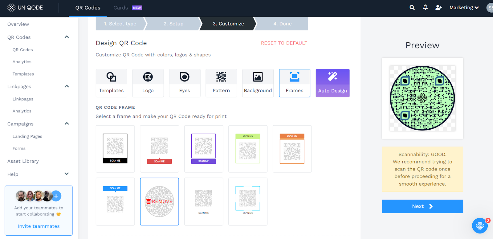The image size is (493, 239).
Task: Go to step 2 Setup
Action: coord(173,24)
